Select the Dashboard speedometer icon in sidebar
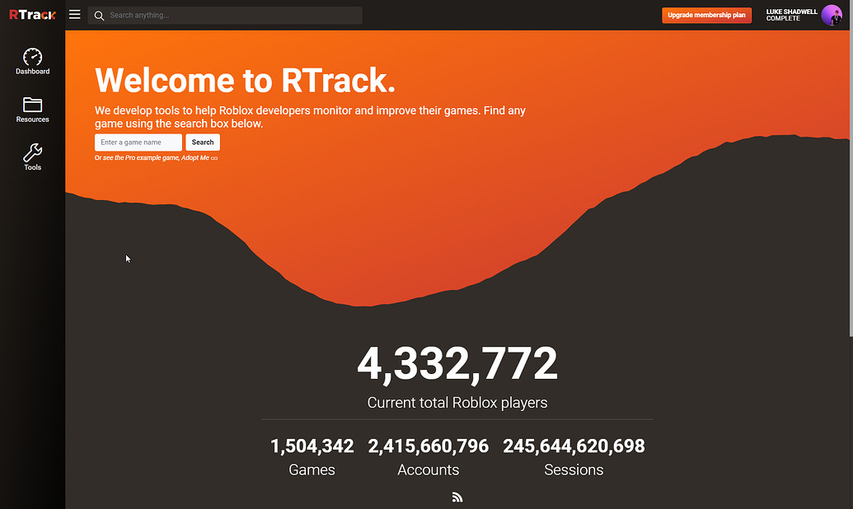The height and width of the screenshot is (509, 853). (32, 58)
